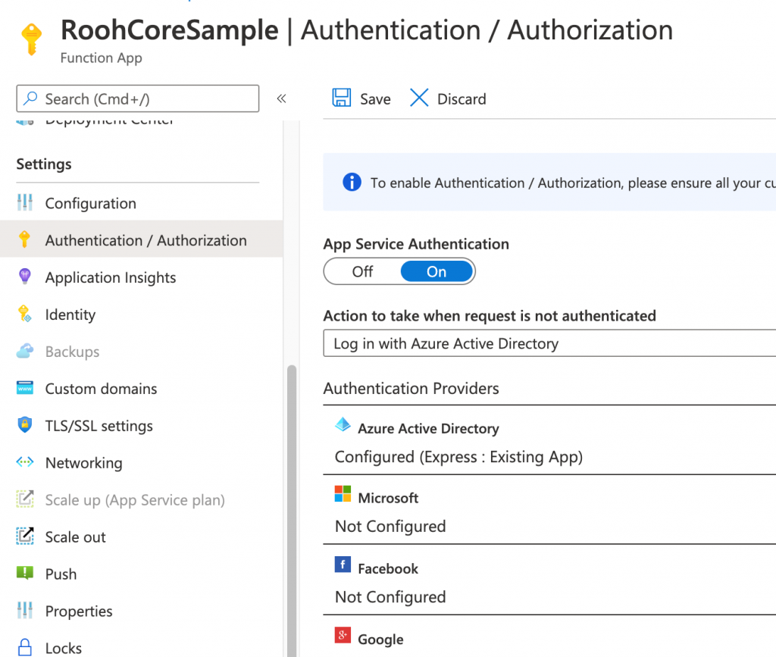Click the Networking arrows icon

pyautogui.click(x=25, y=462)
